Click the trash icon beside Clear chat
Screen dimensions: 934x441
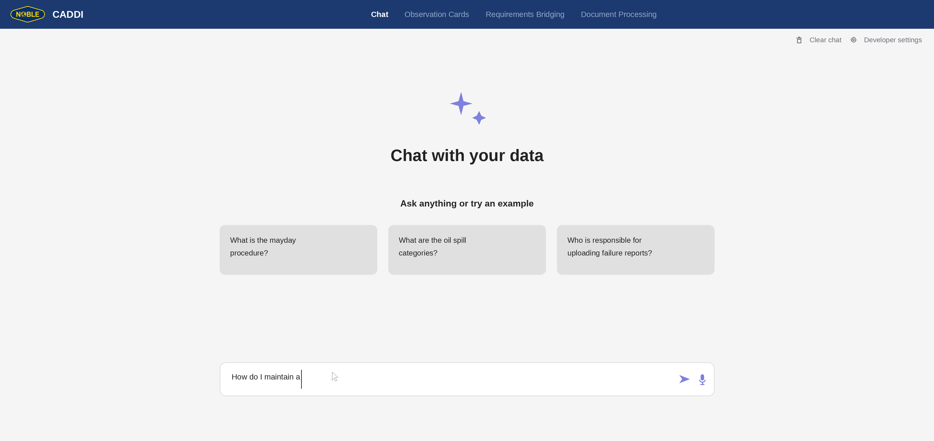799,40
